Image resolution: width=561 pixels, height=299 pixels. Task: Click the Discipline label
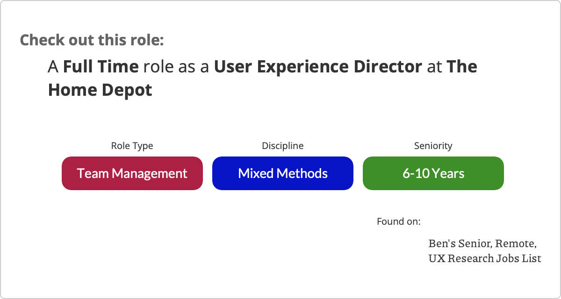(x=283, y=146)
